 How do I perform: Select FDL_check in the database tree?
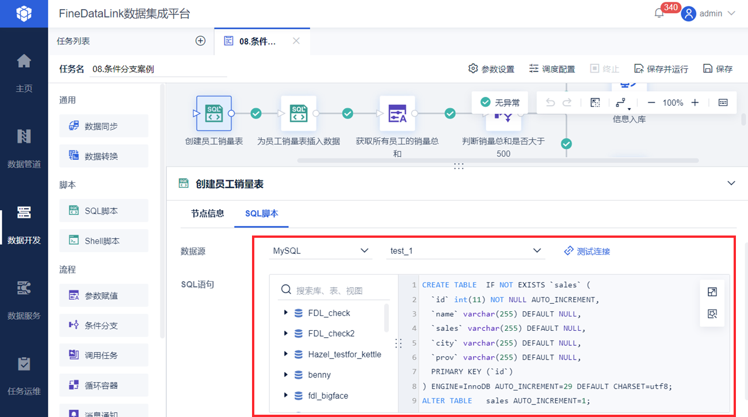329,313
